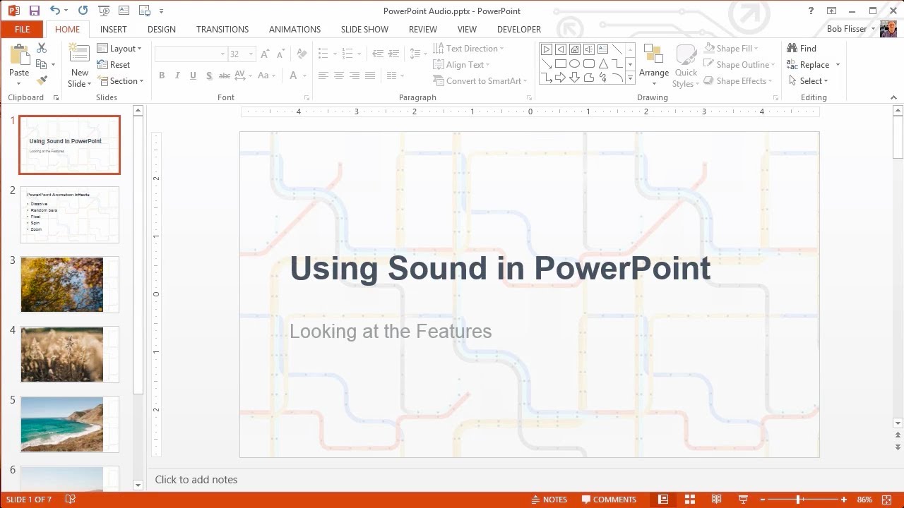Click the 86% zoom level

tap(864, 500)
